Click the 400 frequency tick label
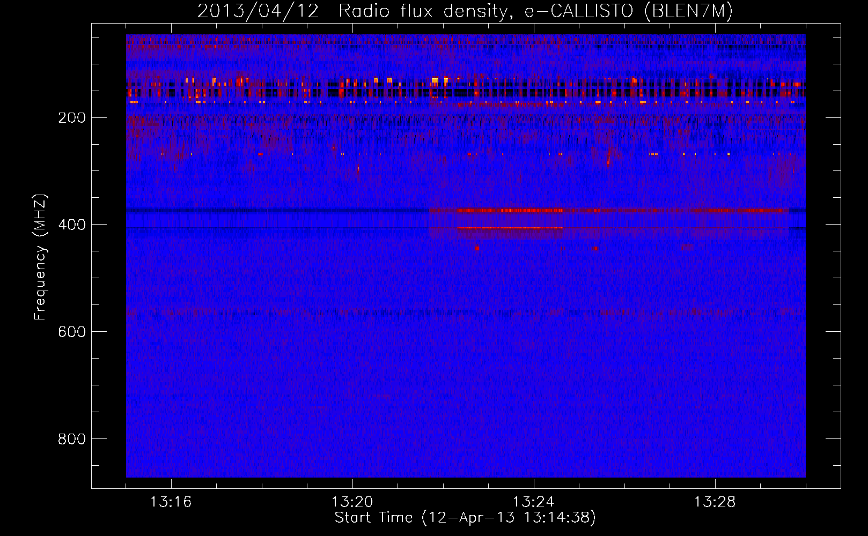Screen dimensions: 868x536 click(72, 225)
